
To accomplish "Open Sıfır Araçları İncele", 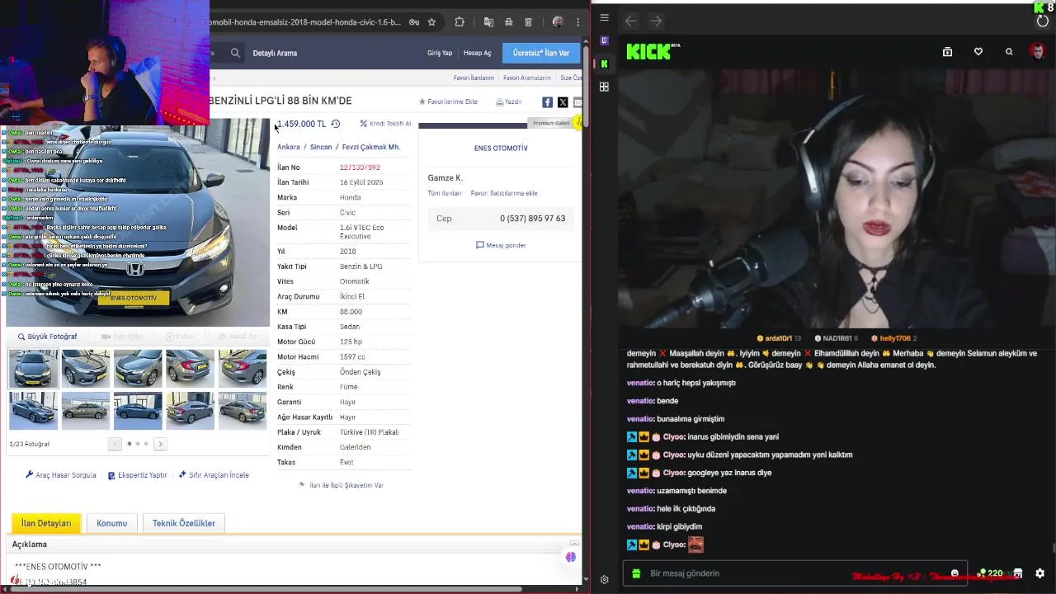I will click(214, 475).
